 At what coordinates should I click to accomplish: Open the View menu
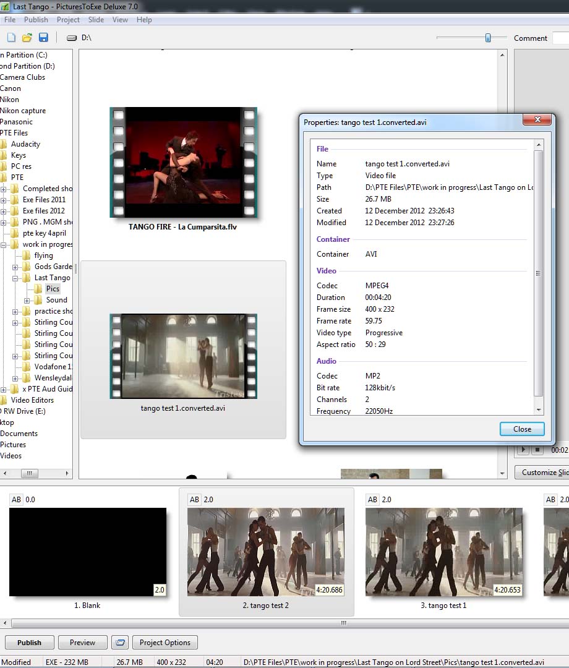tap(120, 20)
